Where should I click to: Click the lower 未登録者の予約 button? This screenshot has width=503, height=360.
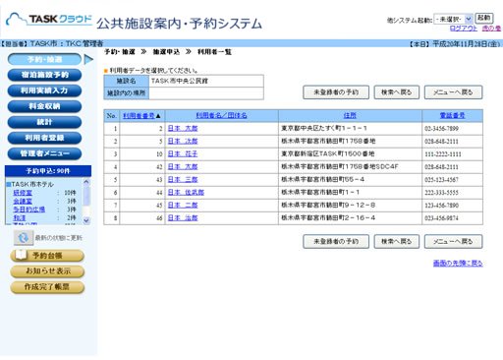[x=336, y=242]
